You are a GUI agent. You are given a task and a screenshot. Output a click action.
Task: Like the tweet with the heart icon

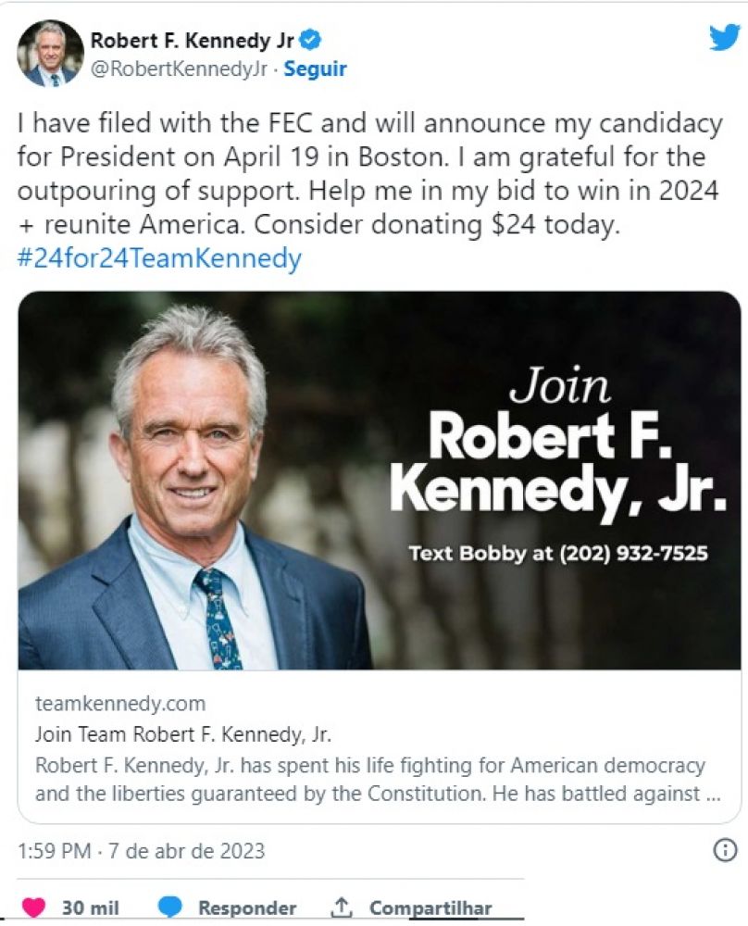(x=34, y=907)
